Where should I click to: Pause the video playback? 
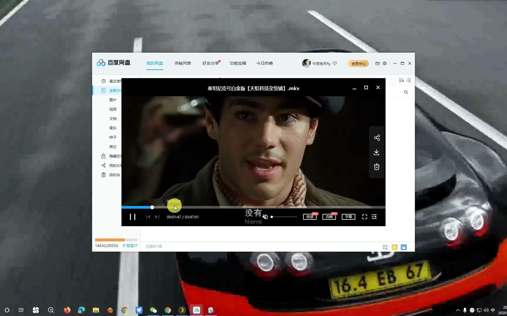tap(133, 217)
